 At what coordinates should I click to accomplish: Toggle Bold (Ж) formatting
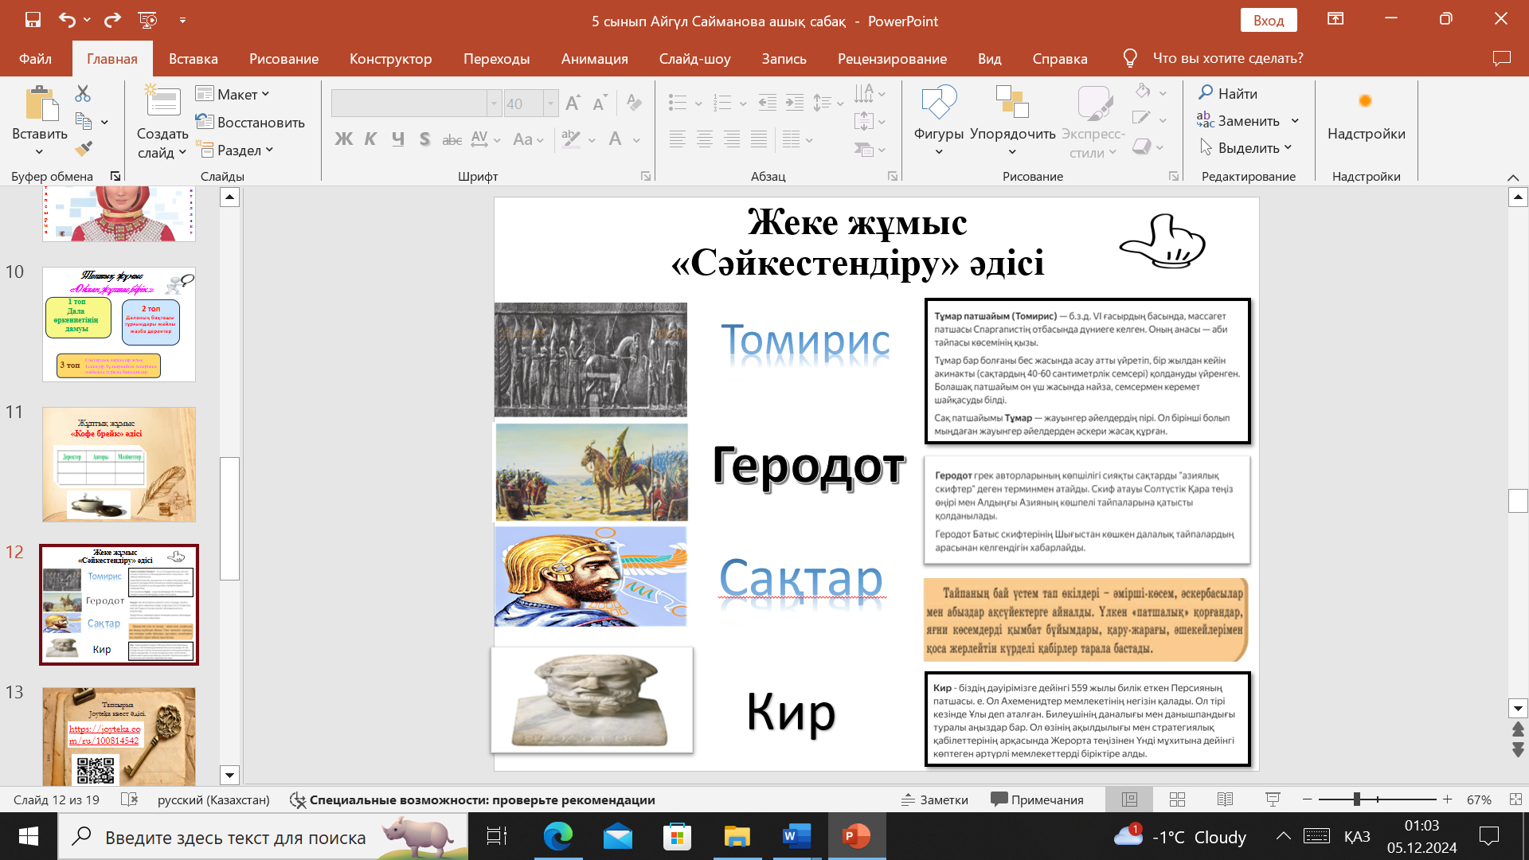(x=343, y=139)
